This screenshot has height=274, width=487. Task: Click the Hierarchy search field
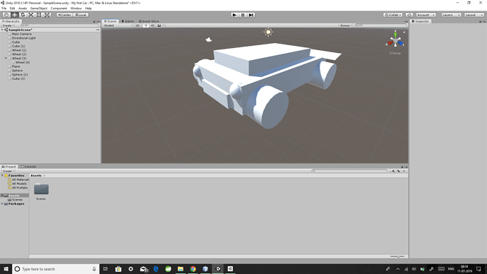click(x=59, y=25)
